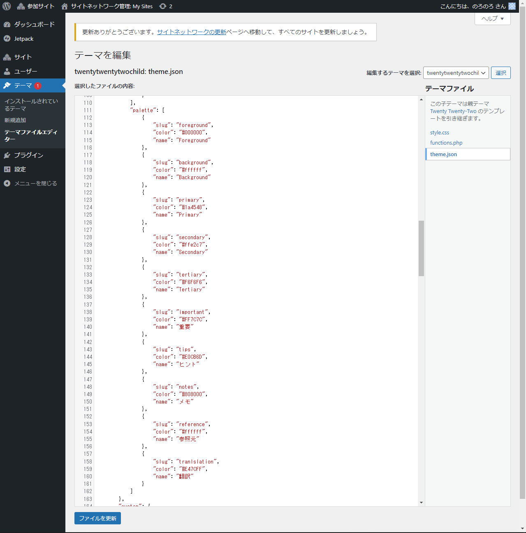Viewport: 526px width, 533px height.
Task: Click the Update File button
Action: (x=97, y=518)
